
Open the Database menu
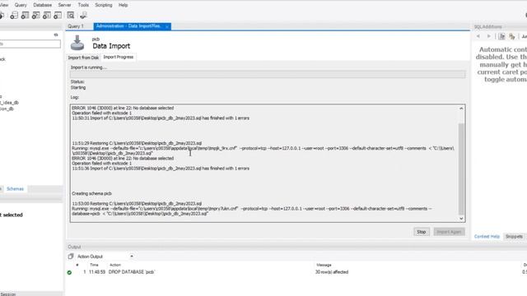(43, 5)
